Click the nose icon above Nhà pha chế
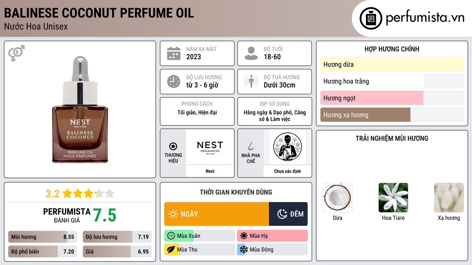 (250, 146)
